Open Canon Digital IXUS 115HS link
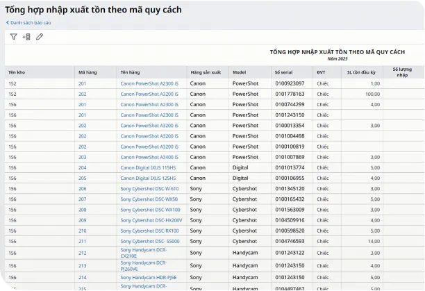 (x=148, y=167)
